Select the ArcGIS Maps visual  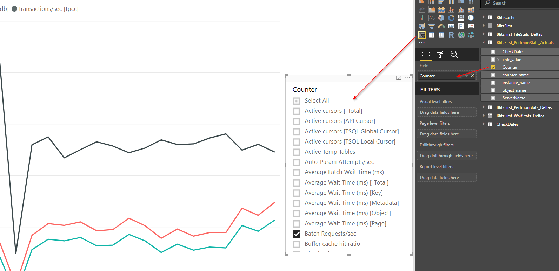click(461, 35)
